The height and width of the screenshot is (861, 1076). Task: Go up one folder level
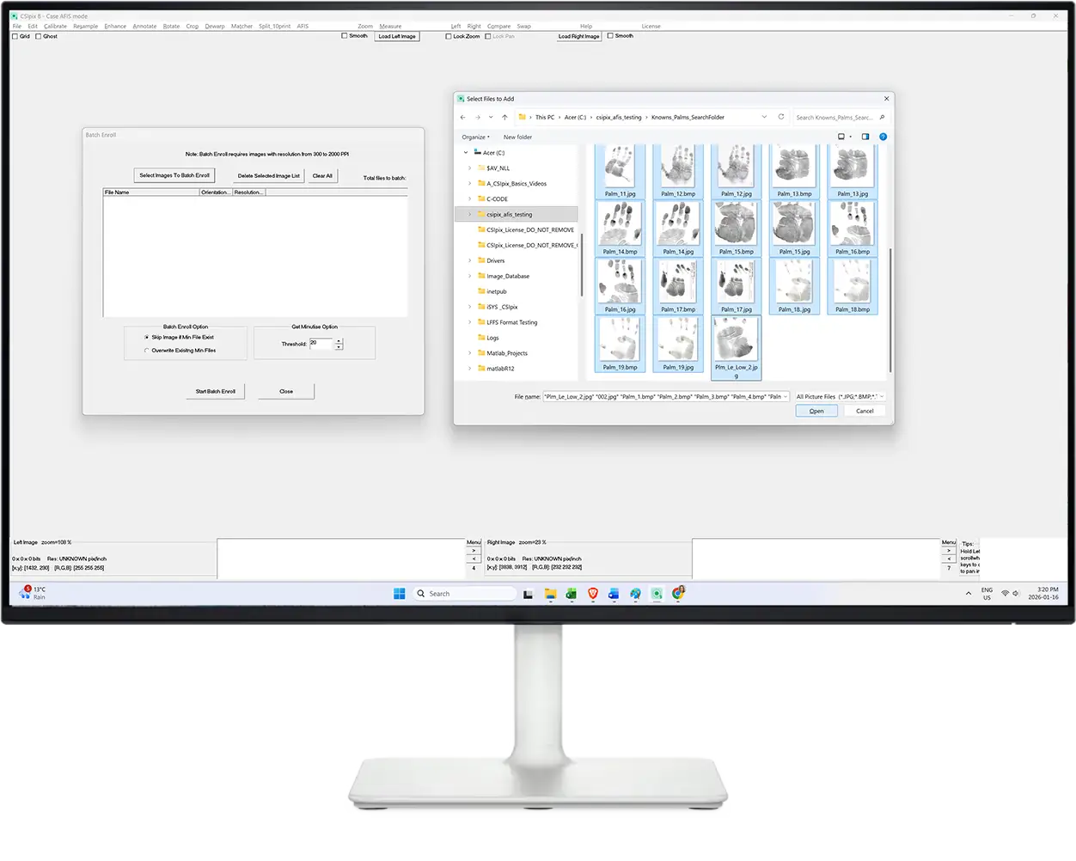(504, 118)
